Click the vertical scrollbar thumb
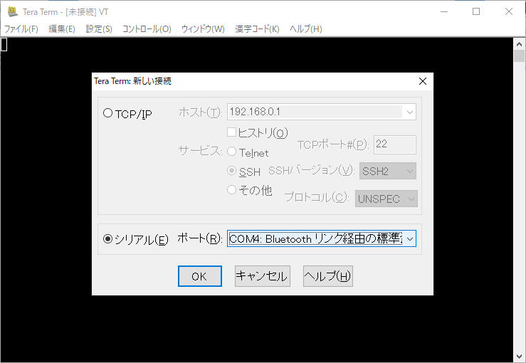The width and height of the screenshot is (526, 363). point(519,56)
